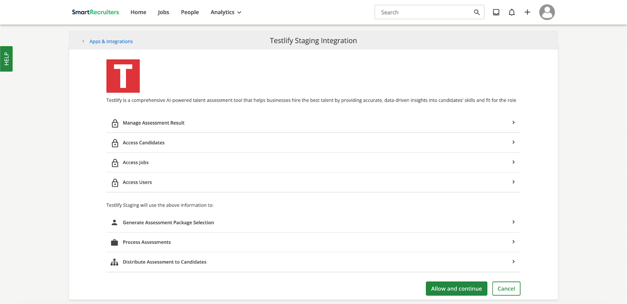
Task: Click the plus create icon
Action: [x=527, y=12]
